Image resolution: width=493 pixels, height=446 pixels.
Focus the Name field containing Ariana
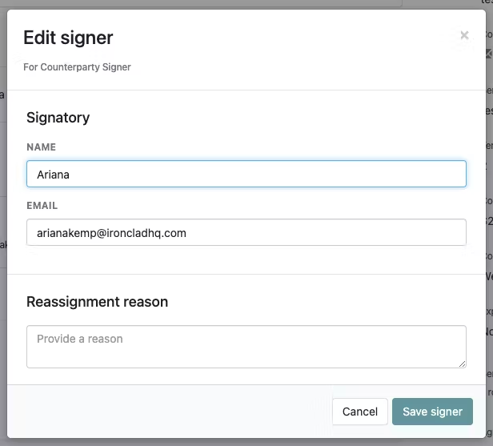[246, 174]
